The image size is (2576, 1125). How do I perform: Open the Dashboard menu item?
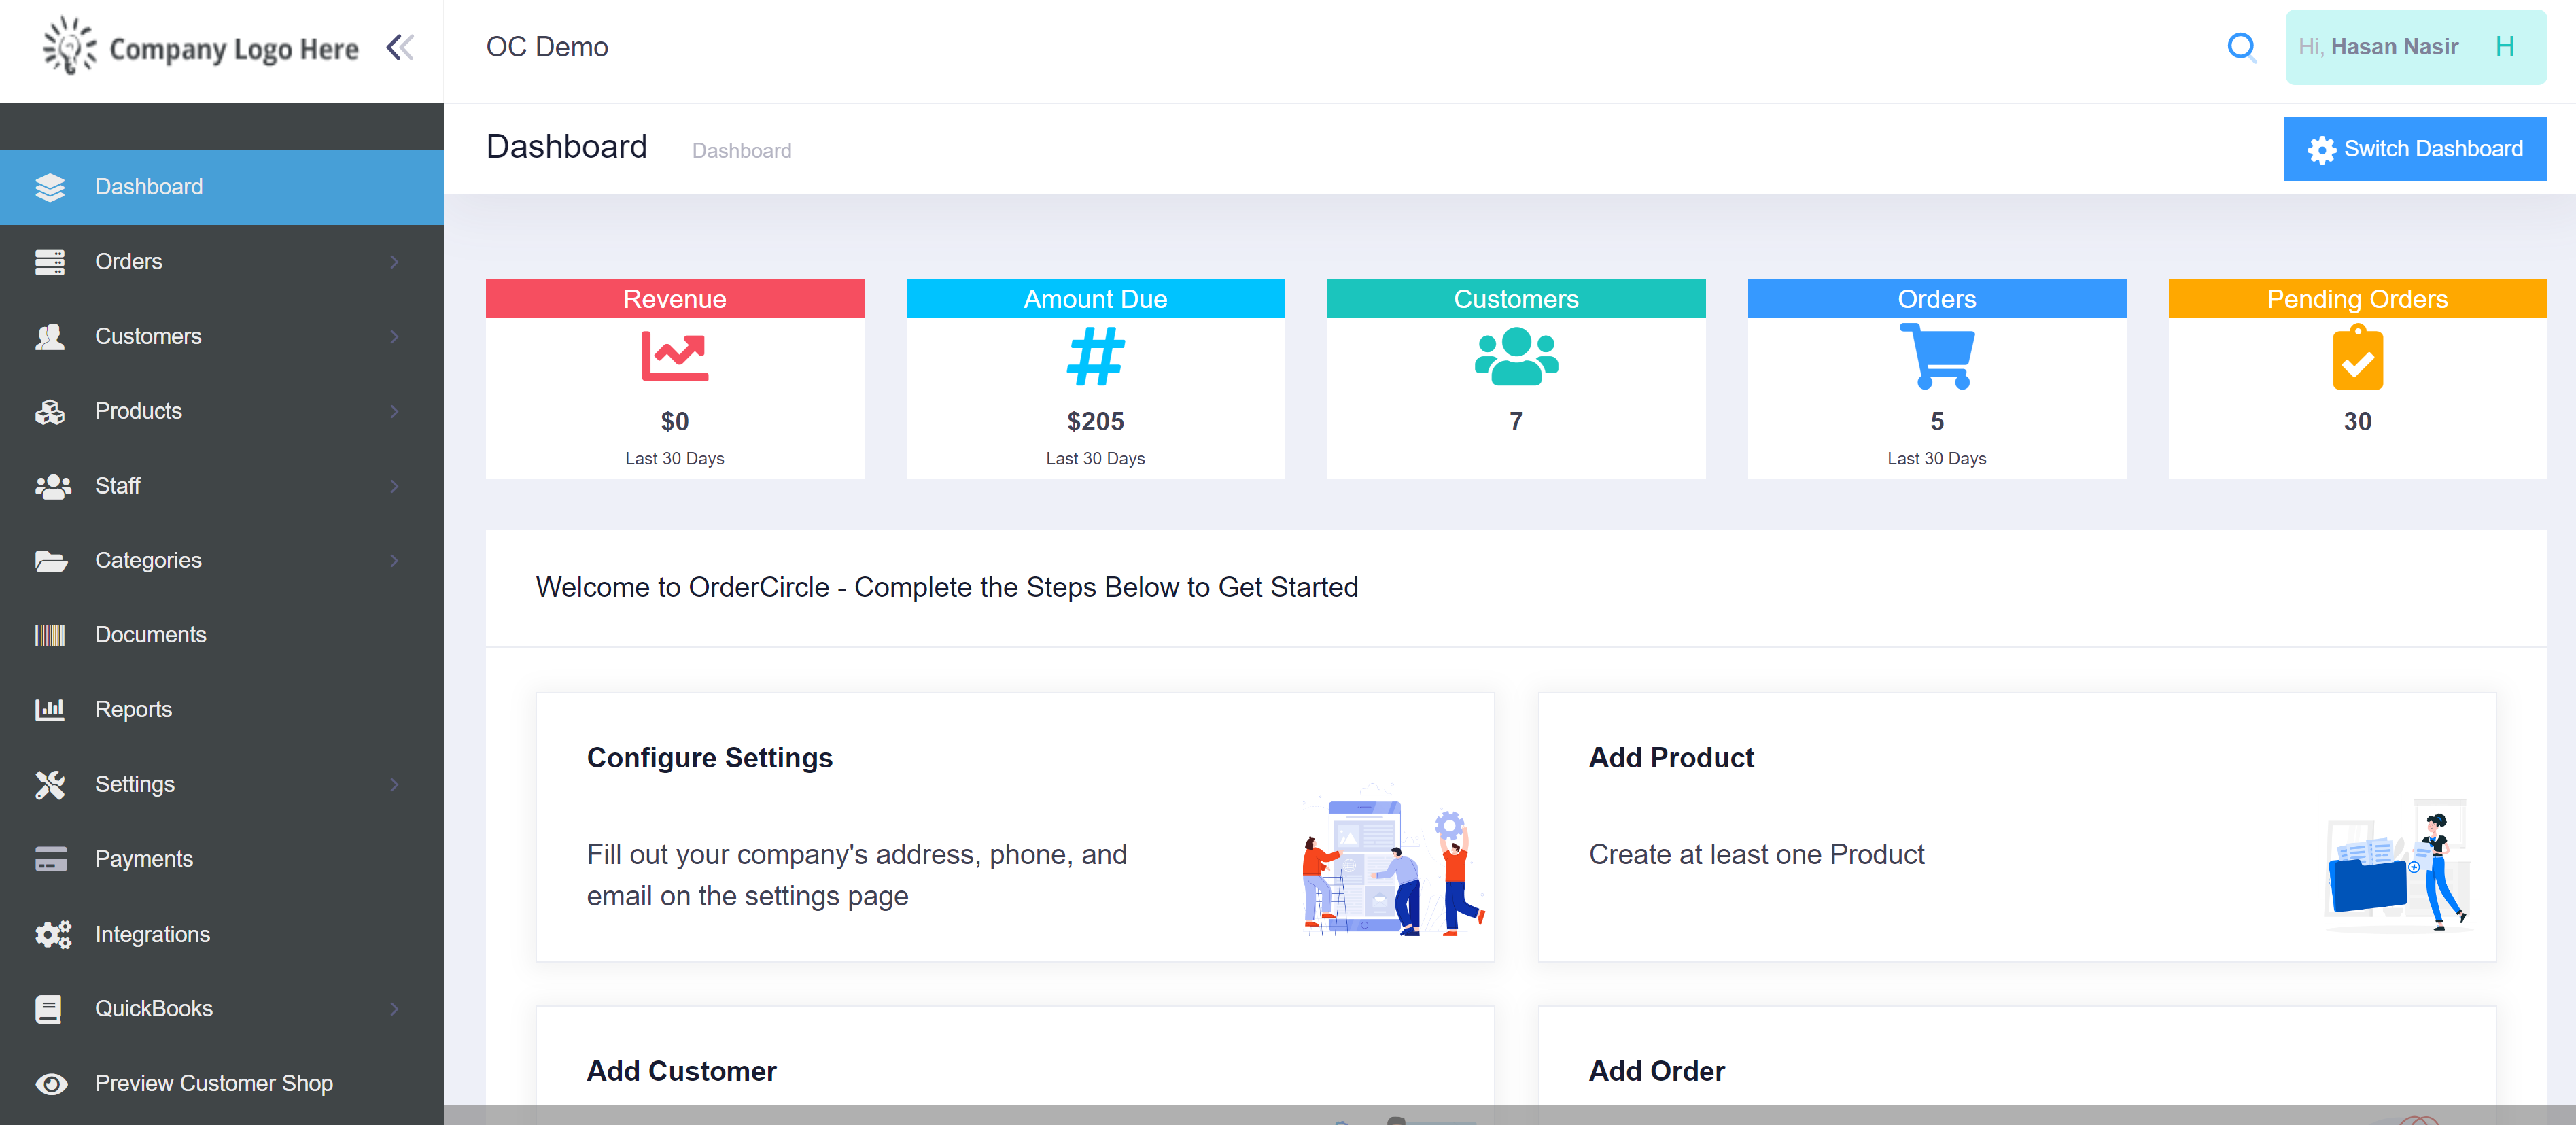tap(221, 187)
